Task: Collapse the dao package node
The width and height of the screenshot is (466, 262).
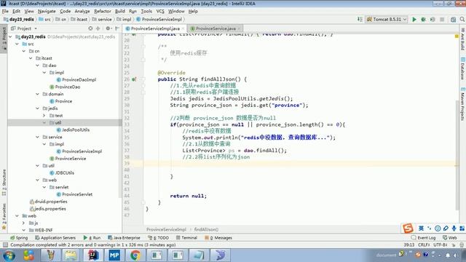Action: point(37,65)
